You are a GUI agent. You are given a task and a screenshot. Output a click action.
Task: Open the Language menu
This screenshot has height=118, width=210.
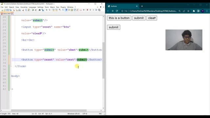pos(32,7)
